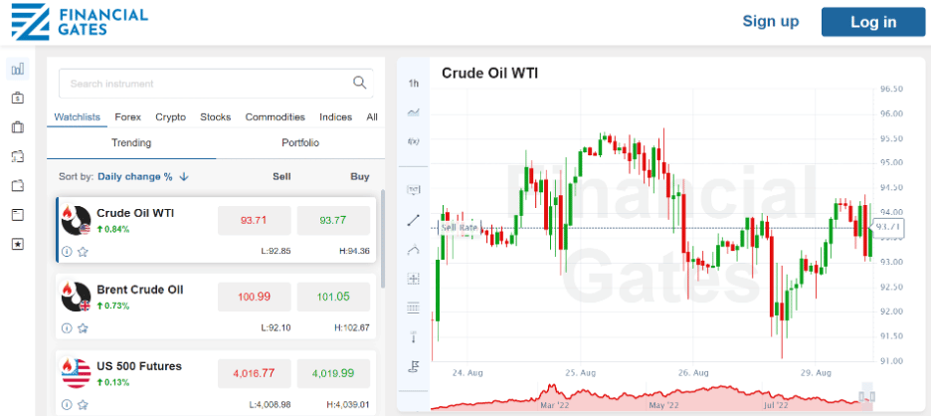Click the info icon for Crude Oil WTI

point(67,252)
